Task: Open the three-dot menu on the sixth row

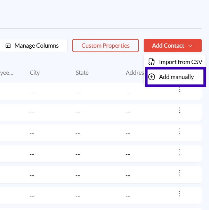Action: click(x=180, y=194)
